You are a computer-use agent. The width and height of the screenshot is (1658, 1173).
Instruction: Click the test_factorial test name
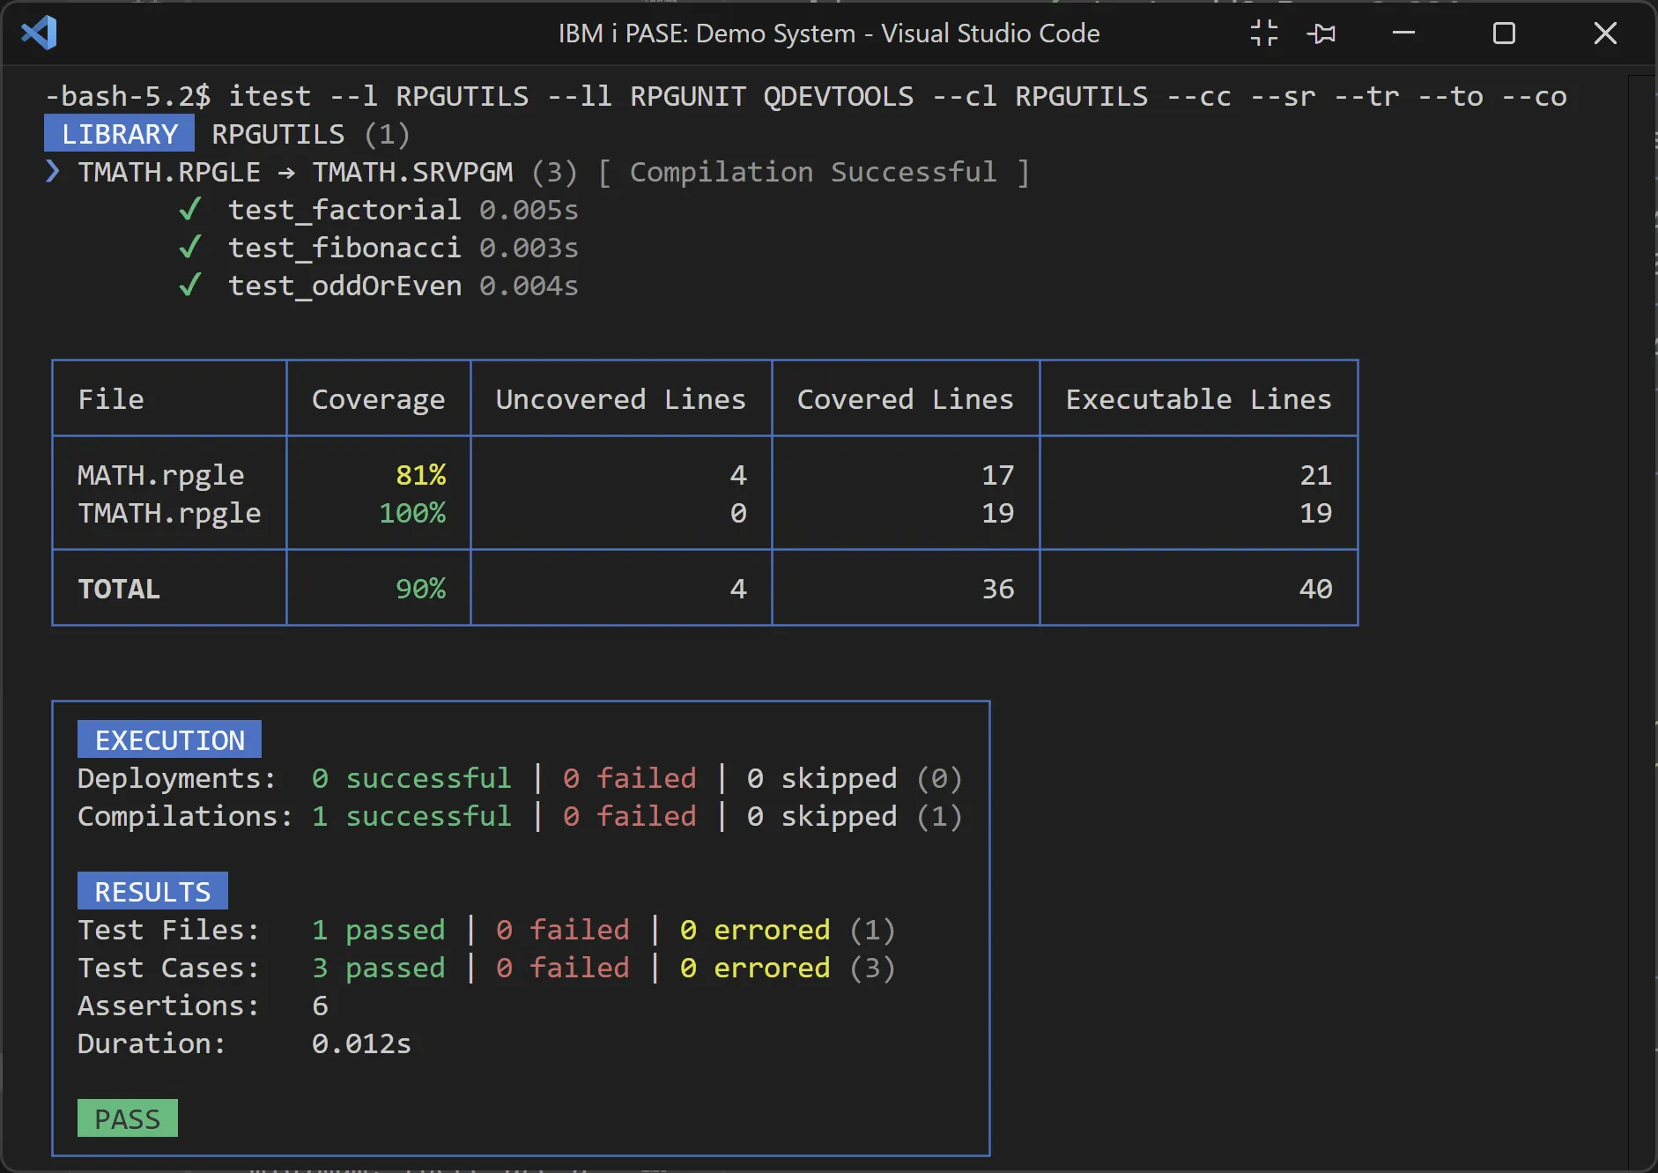coord(344,210)
